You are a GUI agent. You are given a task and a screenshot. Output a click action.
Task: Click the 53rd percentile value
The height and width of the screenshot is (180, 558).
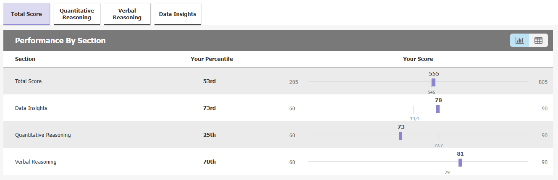[209, 81]
